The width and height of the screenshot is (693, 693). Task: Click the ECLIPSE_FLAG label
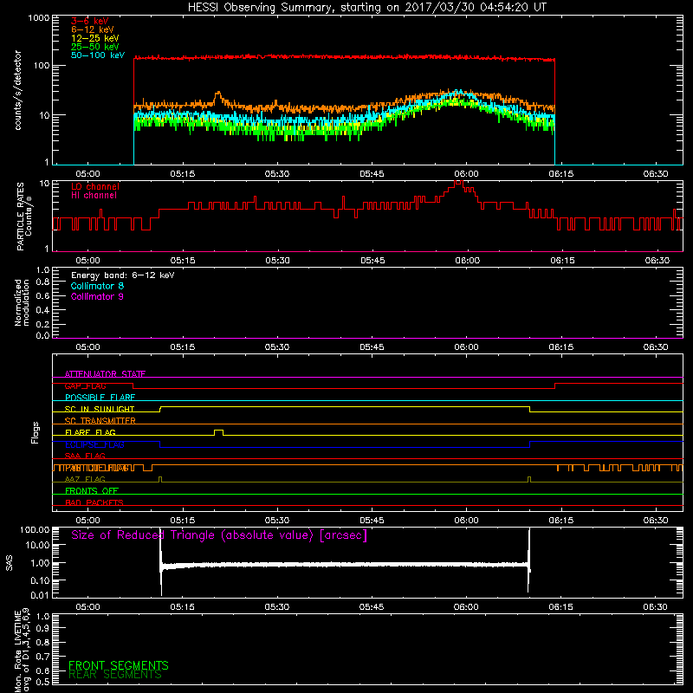(94, 444)
